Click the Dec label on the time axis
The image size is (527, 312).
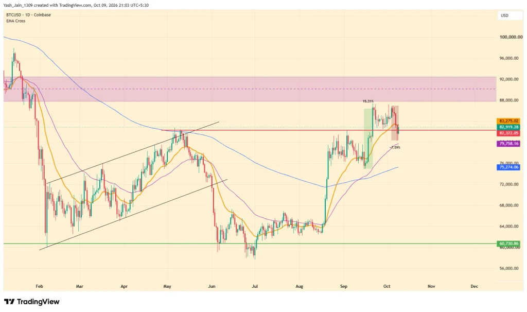click(x=474, y=286)
